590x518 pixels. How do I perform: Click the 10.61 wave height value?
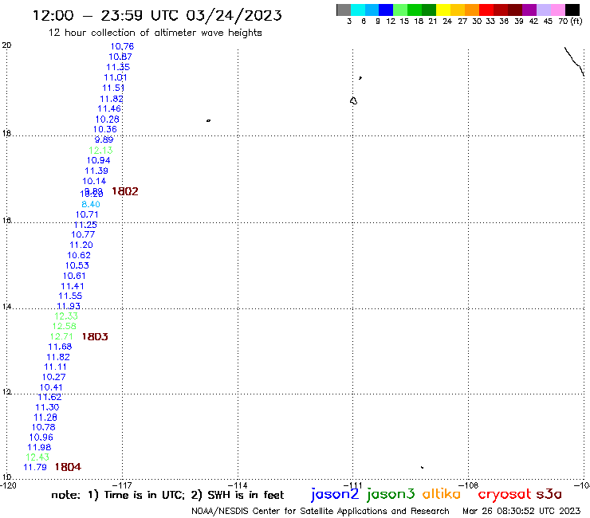(x=74, y=276)
